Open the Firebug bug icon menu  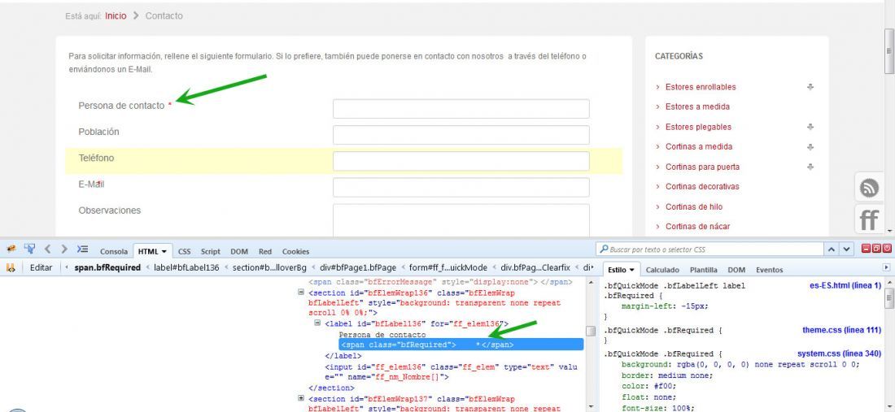coord(11,249)
